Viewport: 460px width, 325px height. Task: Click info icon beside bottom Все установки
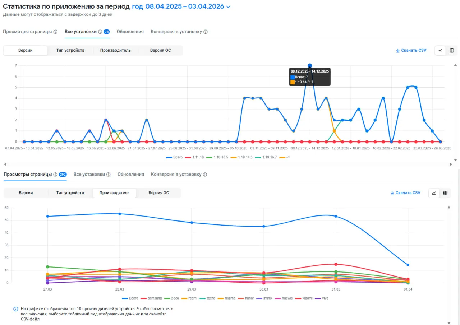(x=108, y=174)
